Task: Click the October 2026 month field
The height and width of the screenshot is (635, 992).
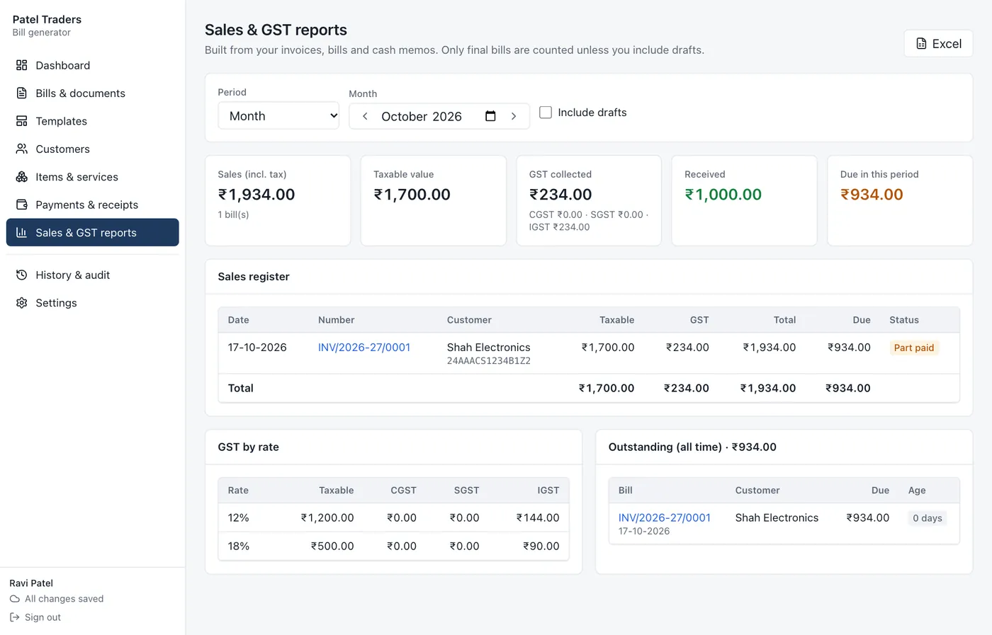Action: tap(439, 116)
